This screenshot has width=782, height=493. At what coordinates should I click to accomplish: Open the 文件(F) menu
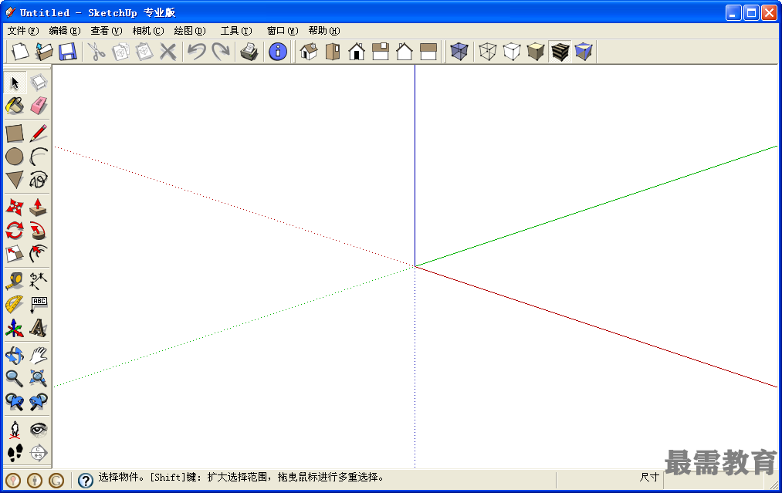(23, 31)
